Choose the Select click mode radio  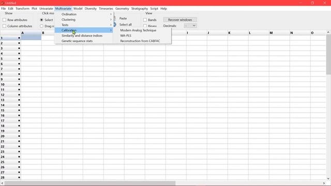click(x=41, y=20)
